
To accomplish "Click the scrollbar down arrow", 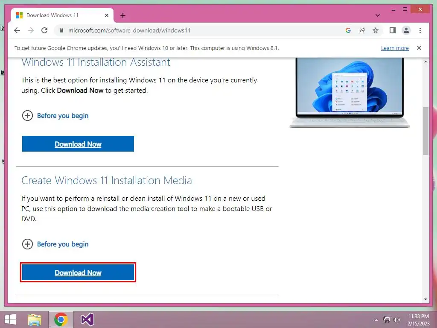I will click(425, 299).
